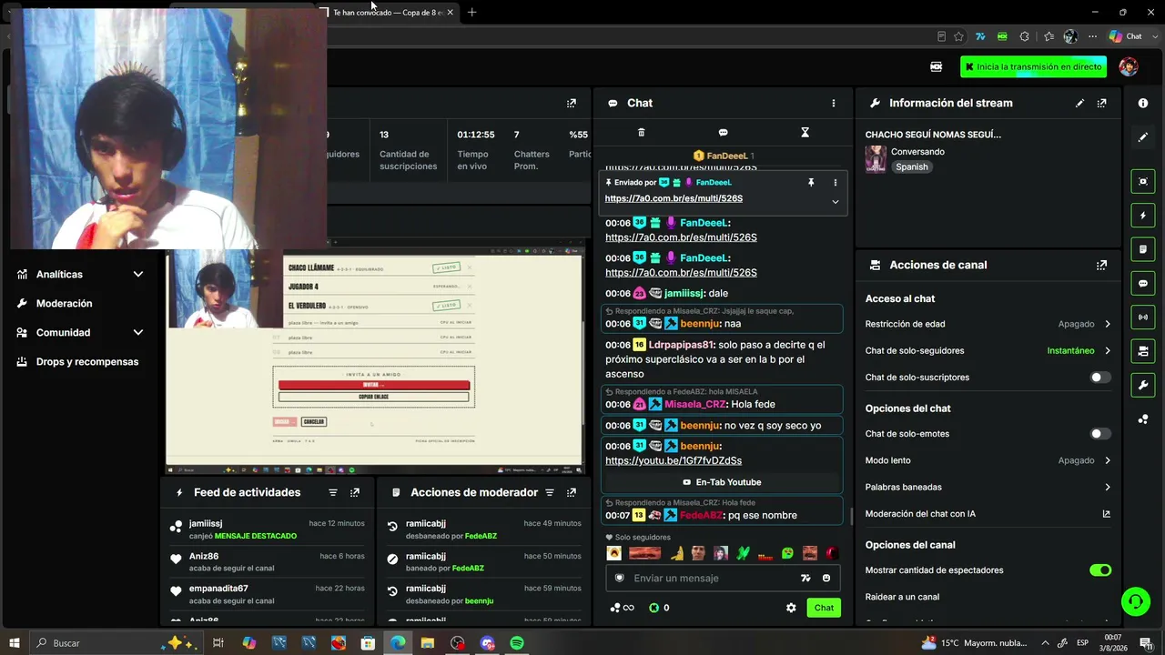Click the Conversando category thumbnail
This screenshot has height=655, width=1165.
click(x=876, y=159)
